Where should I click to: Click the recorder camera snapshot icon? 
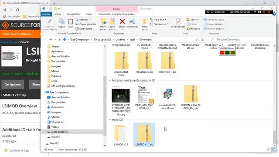260,12
